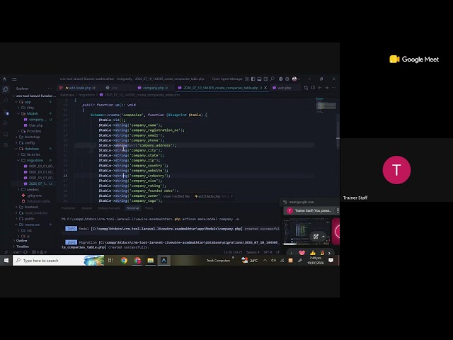
Task: Click the heart reaction emoji
Action: (302, 253)
